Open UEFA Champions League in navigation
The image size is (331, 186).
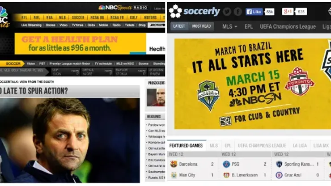[x=288, y=26]
